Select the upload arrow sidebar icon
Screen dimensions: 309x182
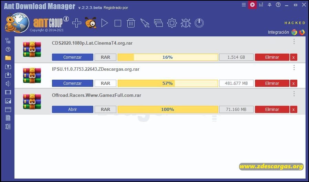pyautogui.click(x=8, y=67)
